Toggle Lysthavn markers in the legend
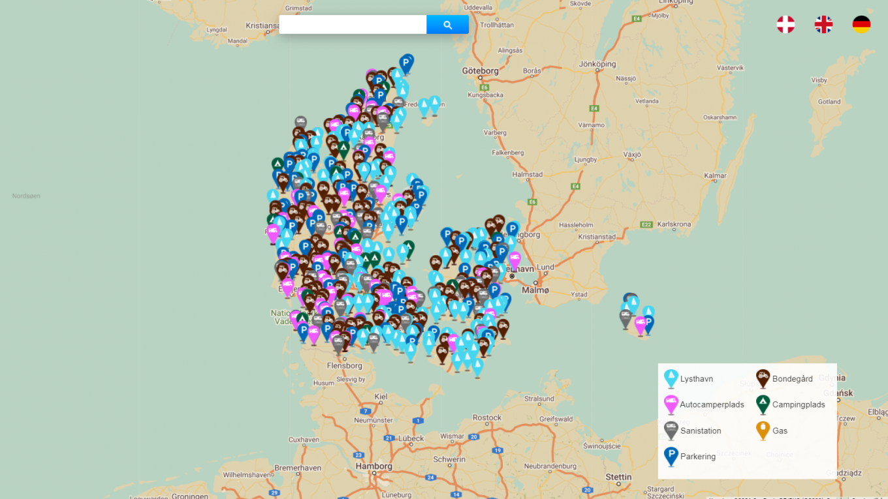 [x=696, y=379]
